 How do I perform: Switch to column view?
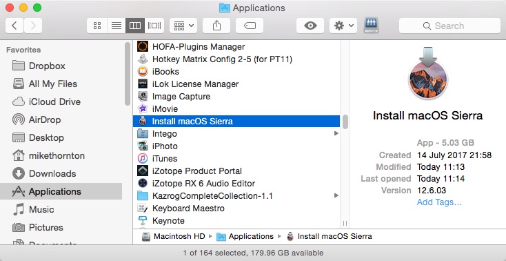coord(135,26)
